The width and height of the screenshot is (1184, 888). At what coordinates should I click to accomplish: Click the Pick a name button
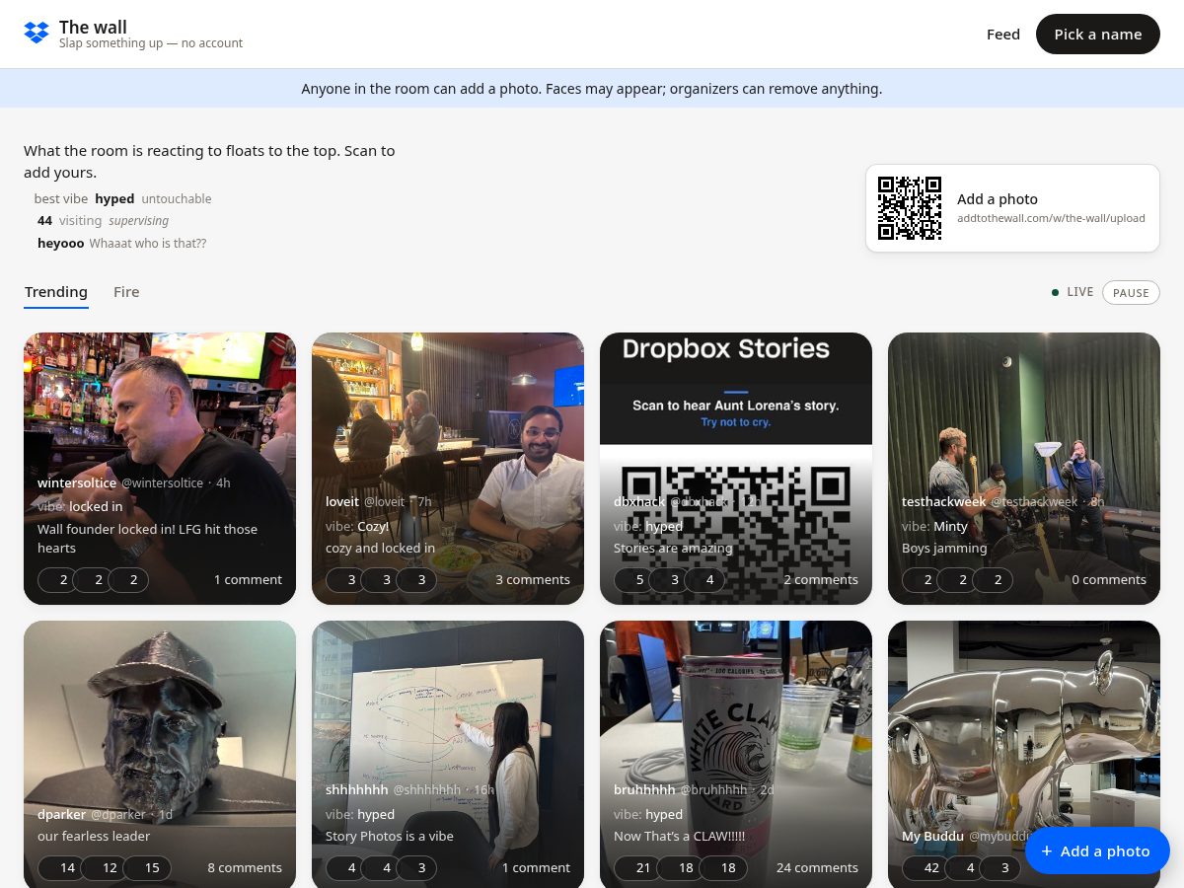[x=1098, y=34]
